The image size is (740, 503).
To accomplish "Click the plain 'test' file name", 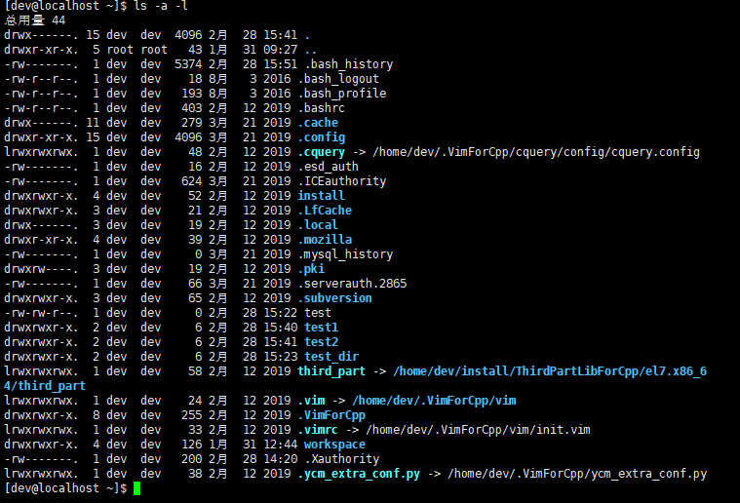I will (x=318, y=313).
